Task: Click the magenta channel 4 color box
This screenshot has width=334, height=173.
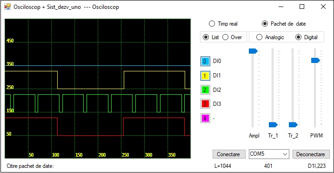Action: [x=205, y=118]
